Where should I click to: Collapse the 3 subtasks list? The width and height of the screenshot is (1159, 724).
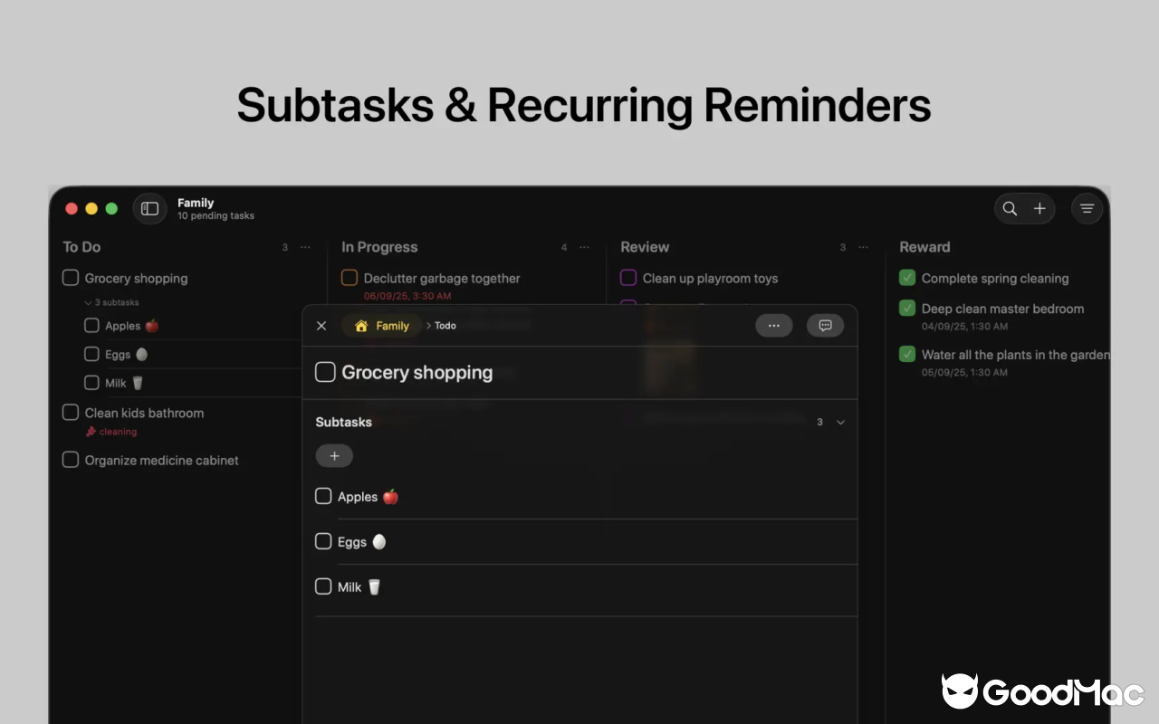click(111, 302)
